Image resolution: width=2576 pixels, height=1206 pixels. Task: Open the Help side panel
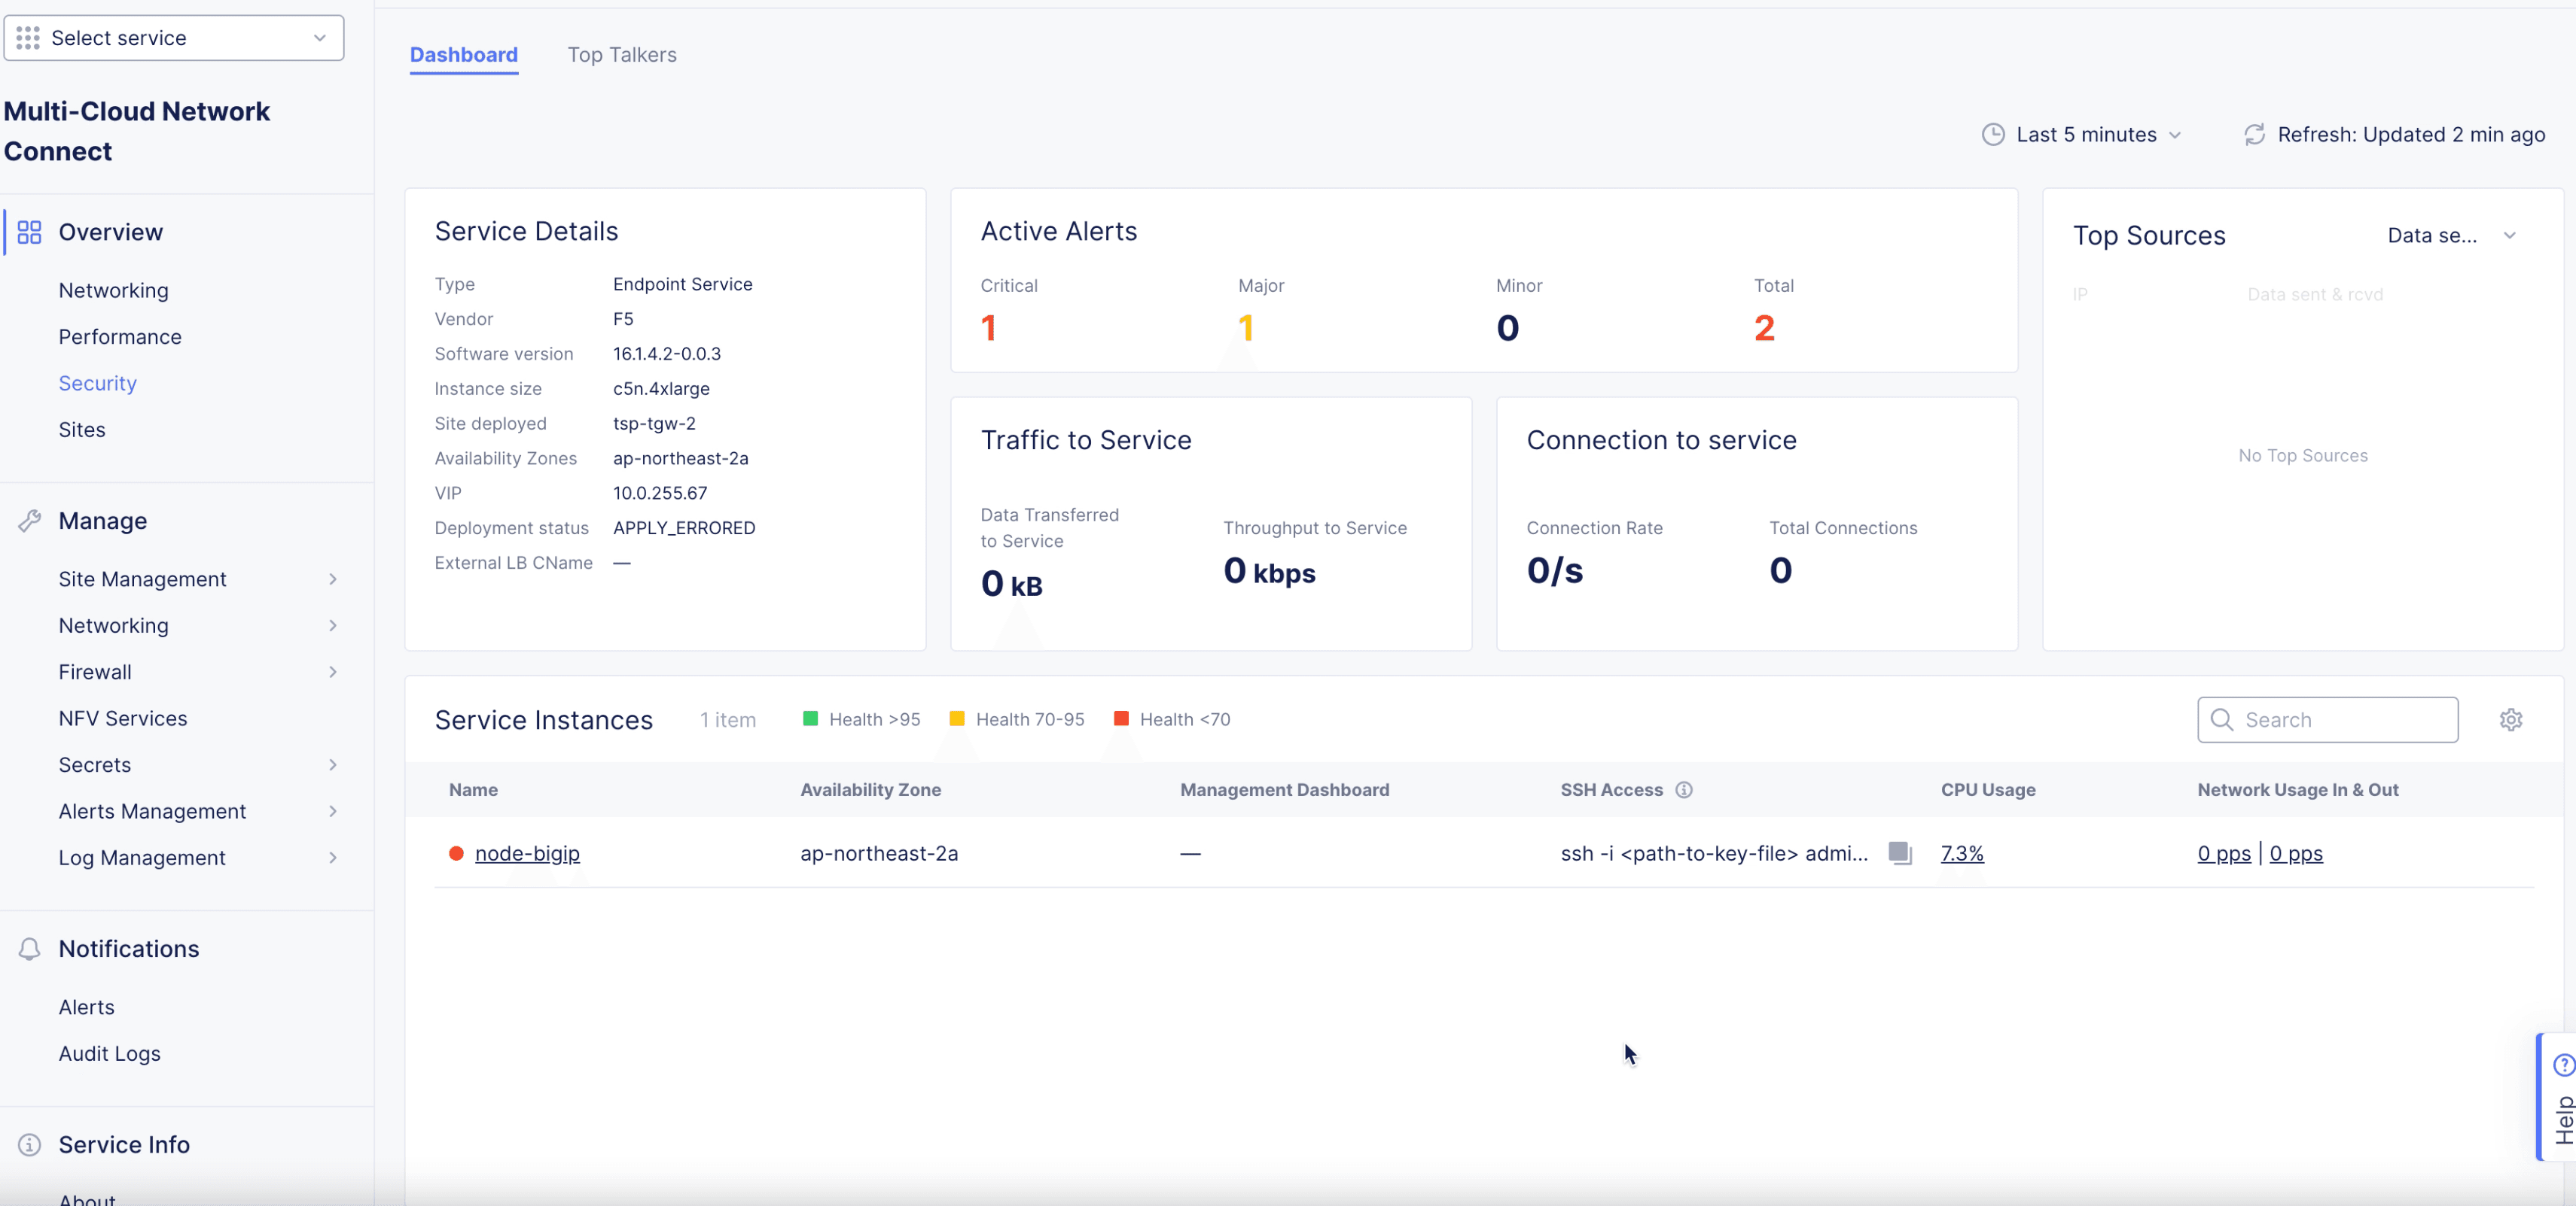2559,1096
